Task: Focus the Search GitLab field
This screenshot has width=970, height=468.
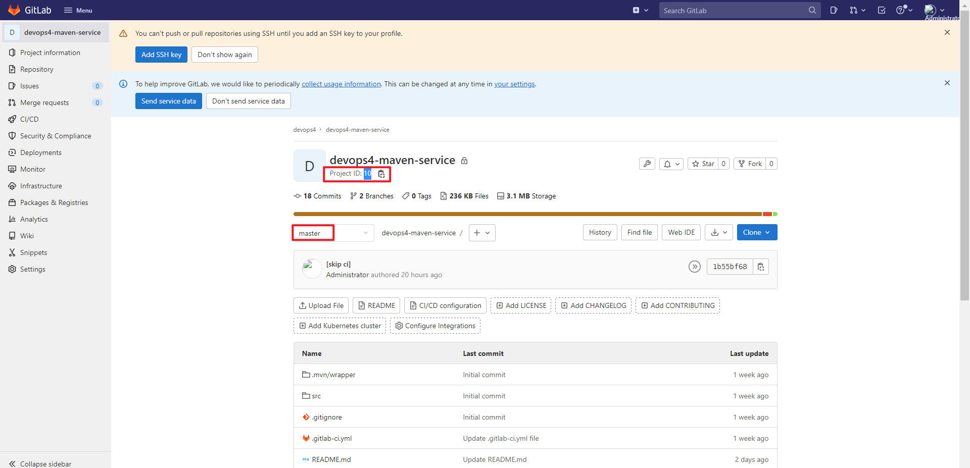Action: click(740, 10)
